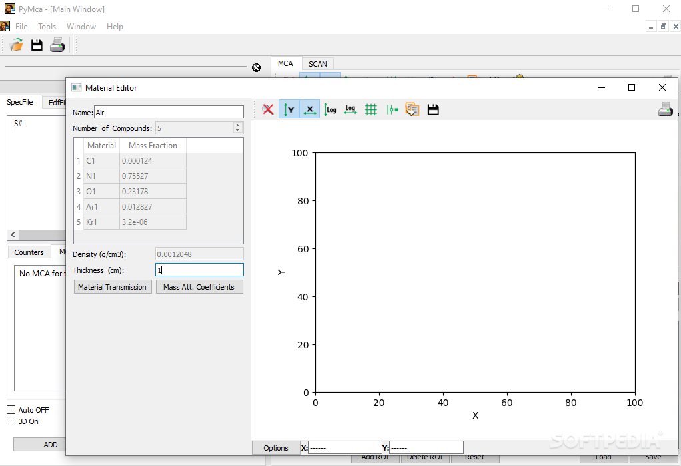Decrease Number of Compounds with down arrow

pos(237,130)
